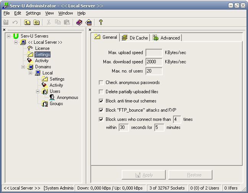Click the within seconds field showing 30
Viewport: 248px width, 193px height.
point(124,127)
